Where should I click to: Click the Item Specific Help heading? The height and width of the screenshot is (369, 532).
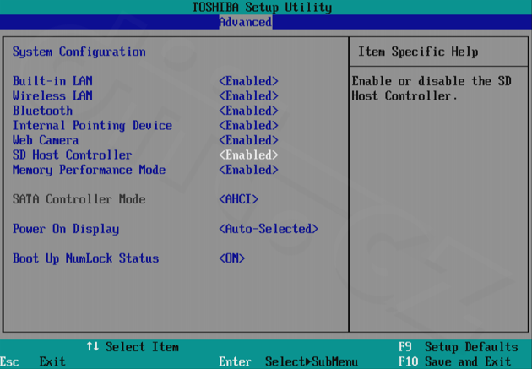418,52
